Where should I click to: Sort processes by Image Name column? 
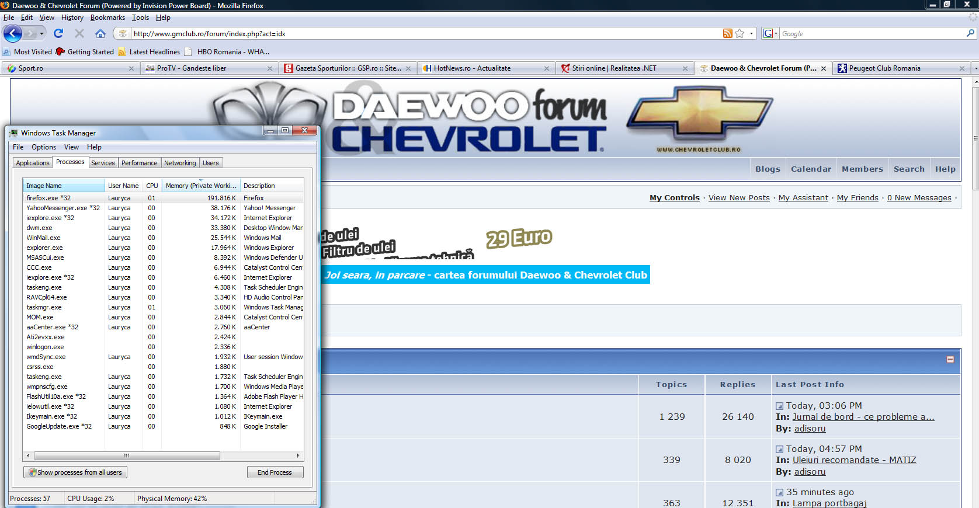click(64, 186)
